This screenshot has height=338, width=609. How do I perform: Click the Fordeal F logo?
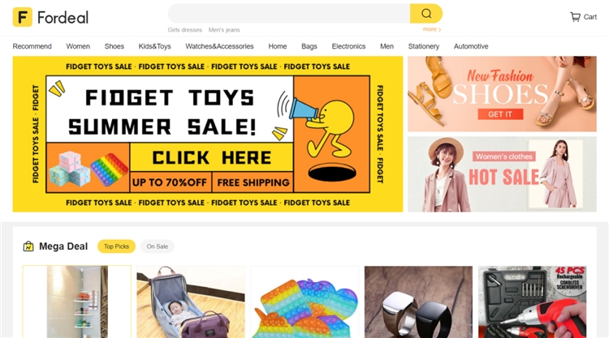coord(23,17)
